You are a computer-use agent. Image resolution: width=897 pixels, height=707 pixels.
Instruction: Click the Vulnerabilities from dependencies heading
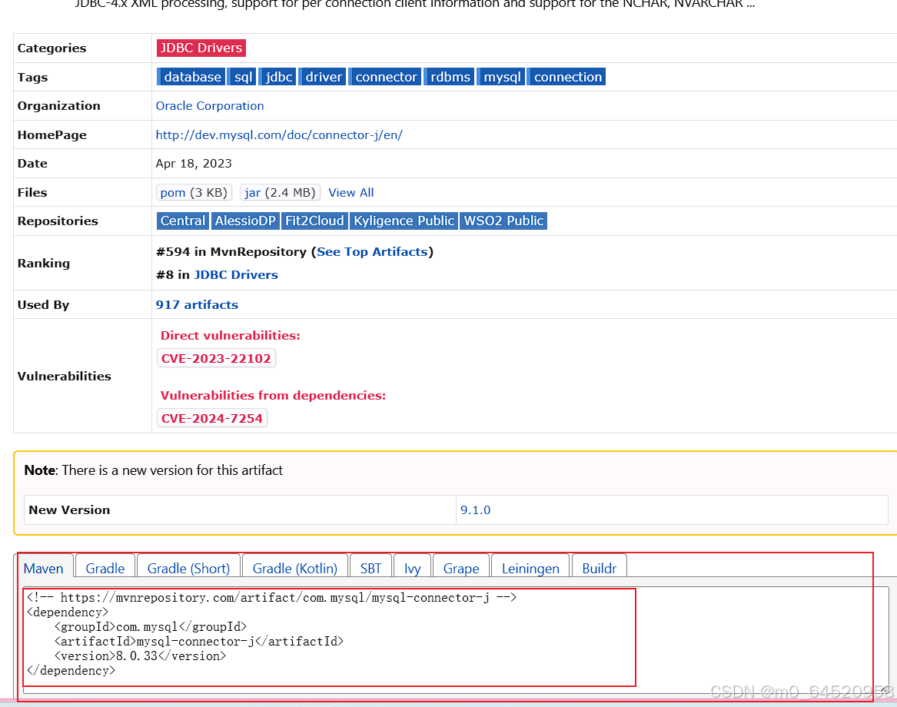[273, 396]
